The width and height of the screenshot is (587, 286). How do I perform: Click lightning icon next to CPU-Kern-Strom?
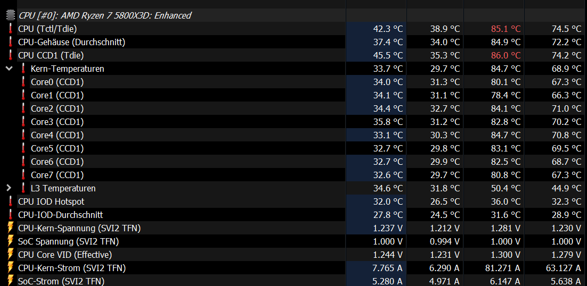point(11,268)
